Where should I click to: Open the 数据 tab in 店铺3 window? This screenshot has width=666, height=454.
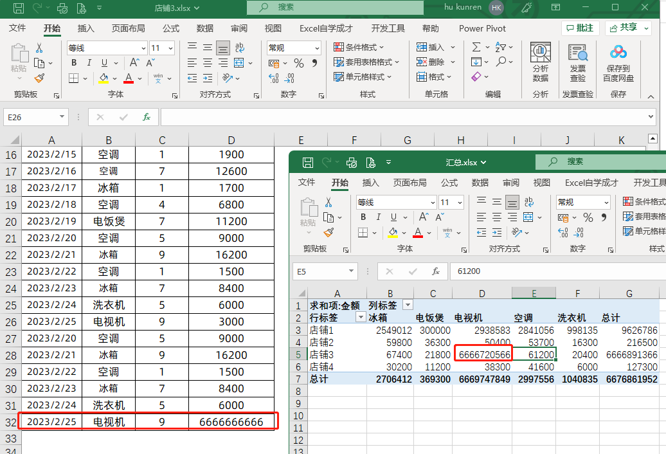tap(205, 28)
